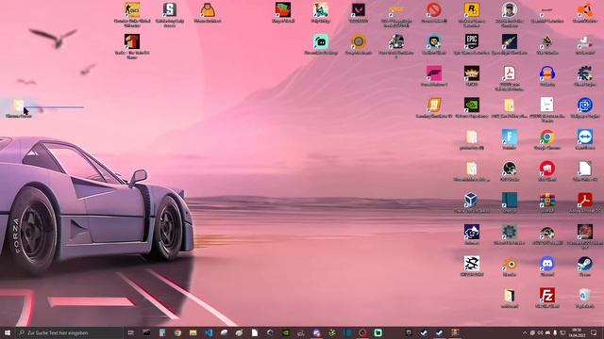Select the PDF document file icon
The height and width of the screenshot is (339, 604).
click(x=510, y=77)
